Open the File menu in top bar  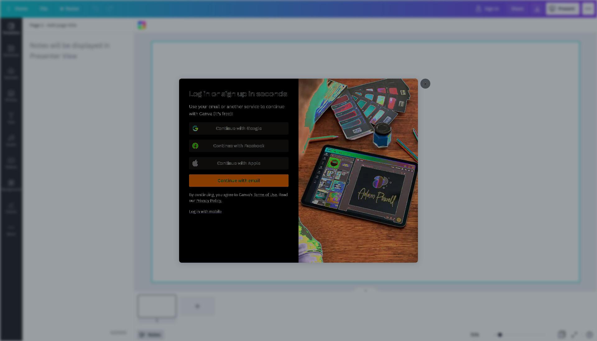(44, 9)
